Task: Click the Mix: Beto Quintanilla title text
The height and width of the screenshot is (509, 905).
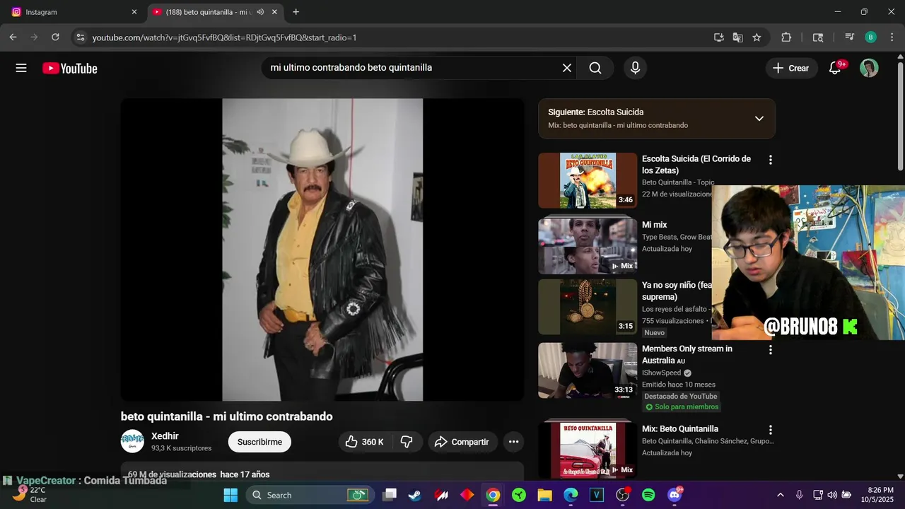Action: pyautogui.click(x=680, y=429)
